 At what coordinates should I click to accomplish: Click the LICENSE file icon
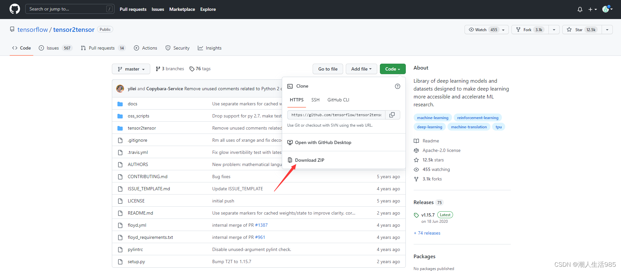(120, 201)
